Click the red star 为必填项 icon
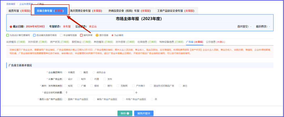Viewport: 284px width, 117px height. 112,35
